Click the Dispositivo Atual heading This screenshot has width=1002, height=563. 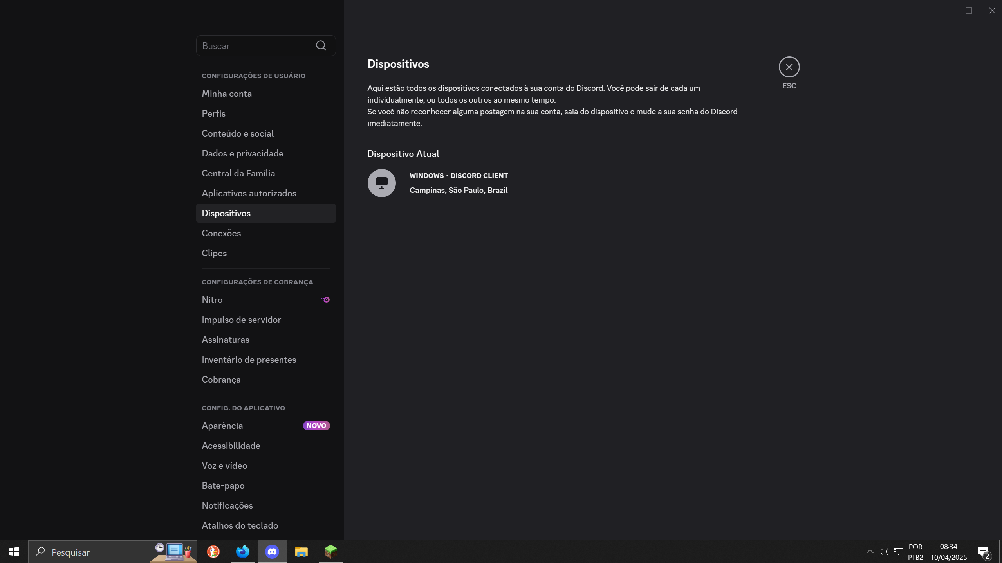(403, 154)
